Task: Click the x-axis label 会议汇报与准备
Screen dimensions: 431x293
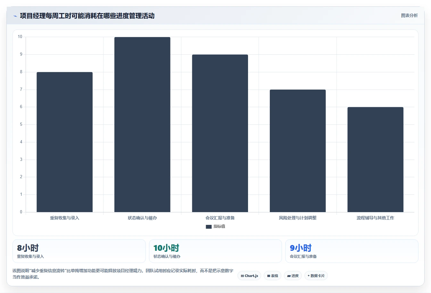Action: click(220, 218)
